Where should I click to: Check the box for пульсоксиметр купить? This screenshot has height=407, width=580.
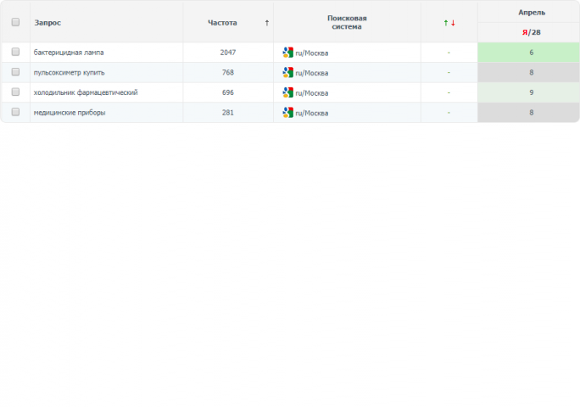[x=15, y=72]
